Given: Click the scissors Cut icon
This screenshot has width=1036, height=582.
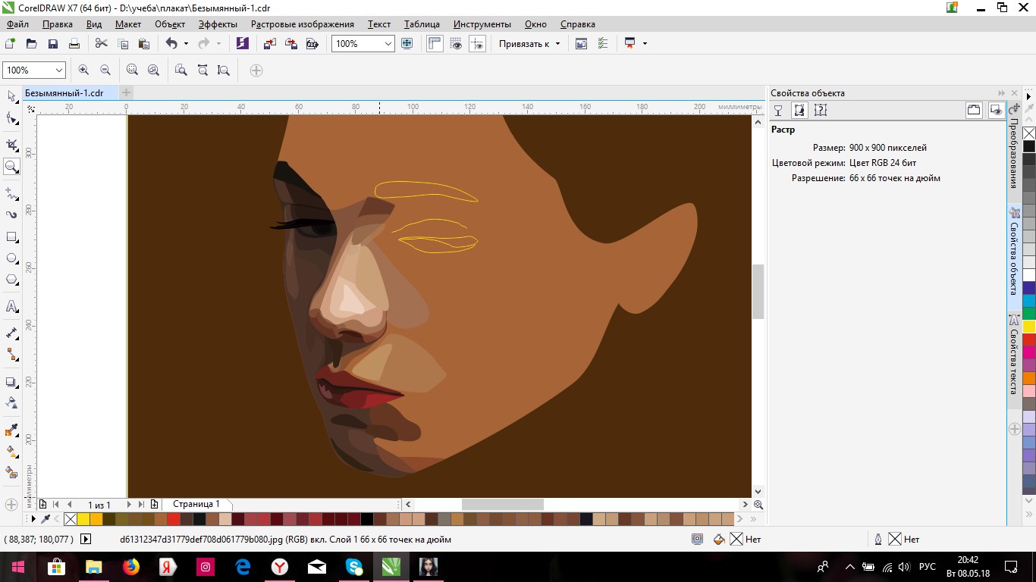Looking at the screenshot, I should click(x=102, y=44).
